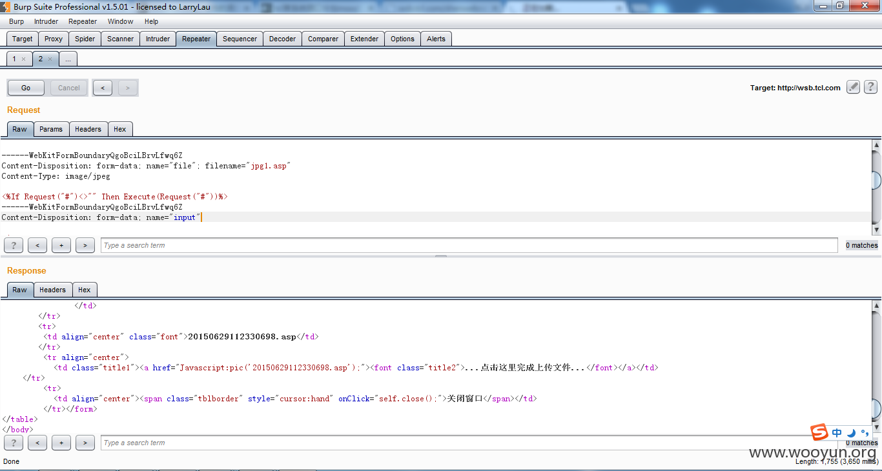Switch to the Decoder tab

tap(282, 39)
